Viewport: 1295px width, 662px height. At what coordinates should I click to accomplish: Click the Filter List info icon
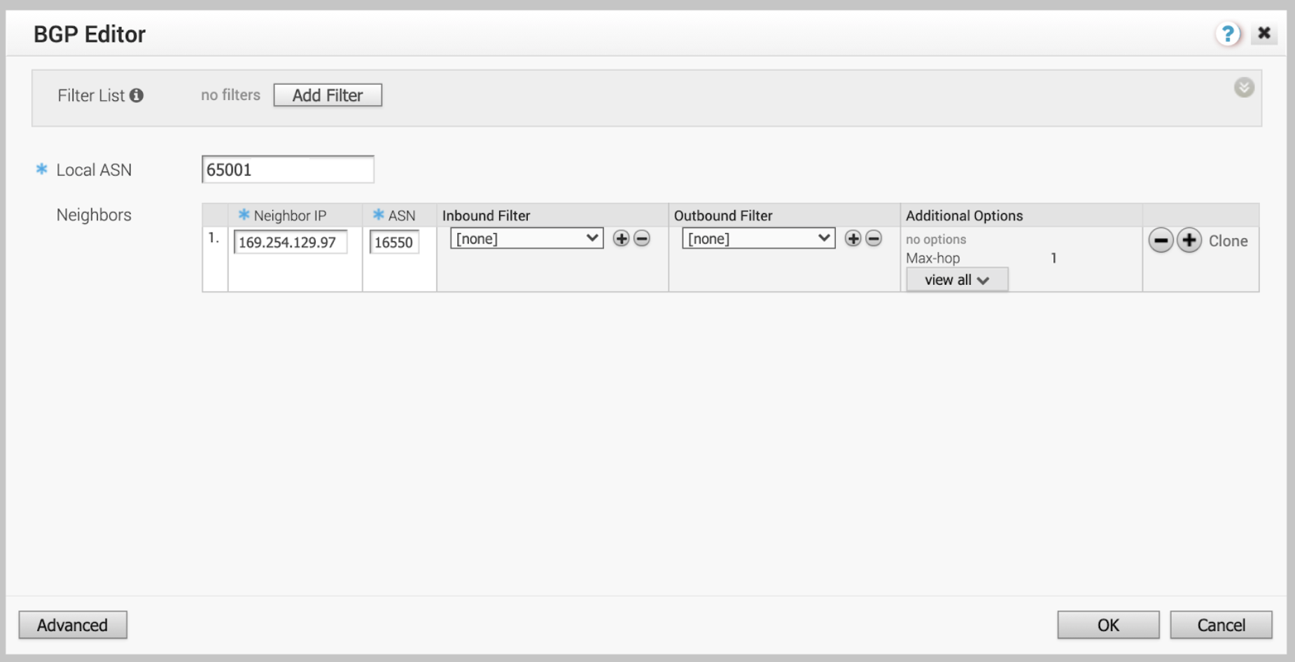click(x=136, y=95)
